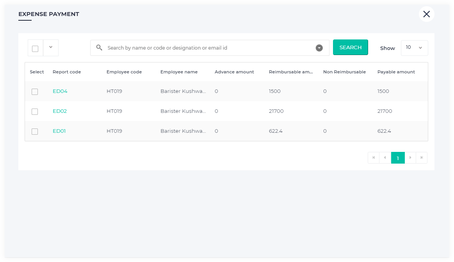Click reimbursable amount 622.4 in ED01 row
This screenshot has height=262, width=454.
point(276,131)
